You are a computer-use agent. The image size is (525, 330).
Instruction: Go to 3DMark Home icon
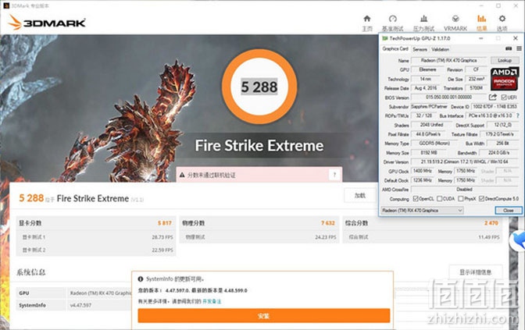[367, 19]
